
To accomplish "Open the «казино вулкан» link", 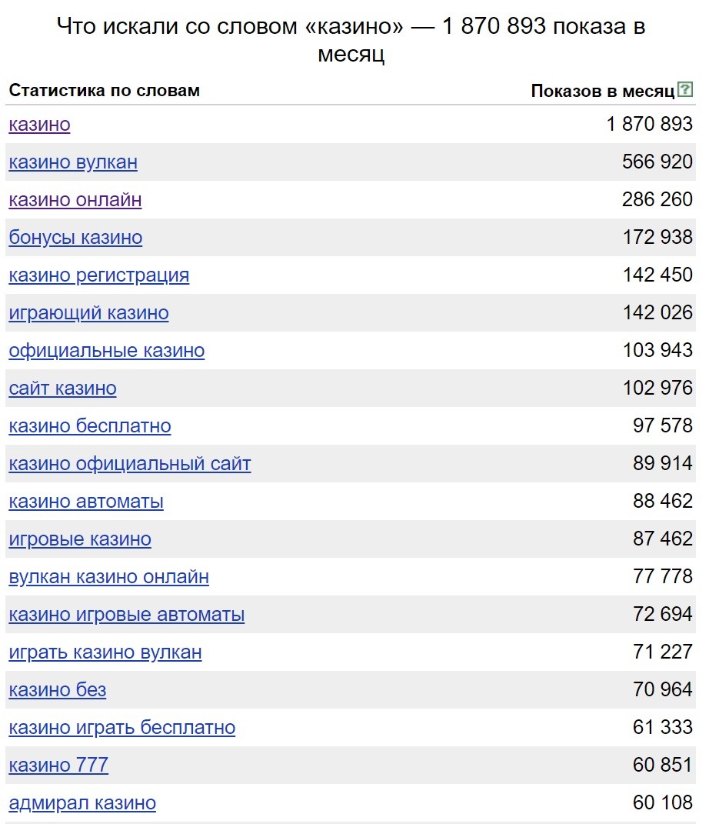I will (73, 162).
